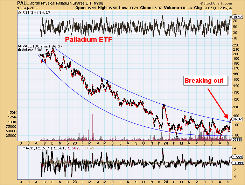Select the red Palladium ETF label
The image size is (245, 185).
tap(89, 39)
